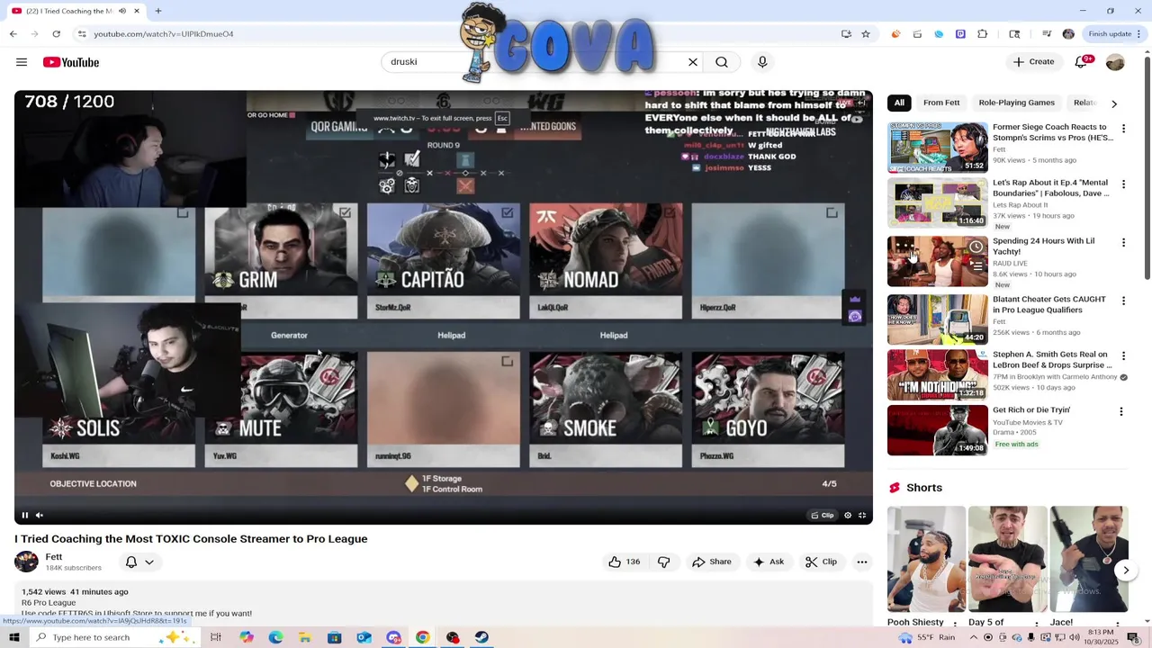1152x648 pixels.
Task: Click the address bar URL
Action: coord(164,34)
